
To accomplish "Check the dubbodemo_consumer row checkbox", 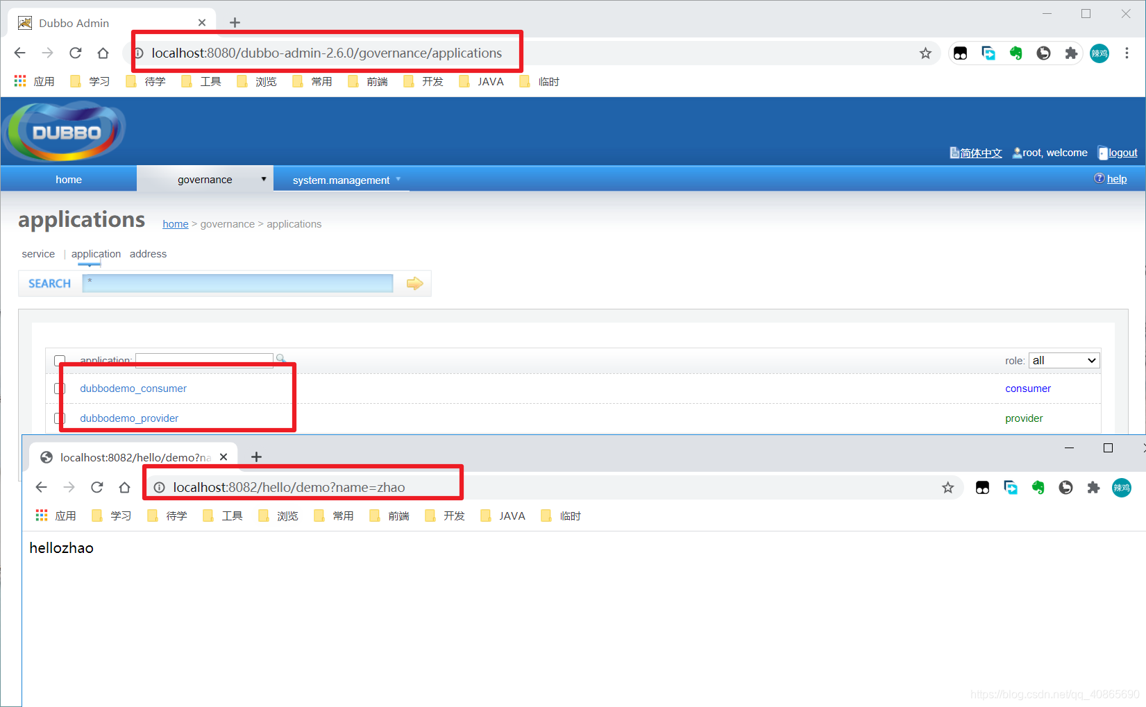I will point(60,389).
